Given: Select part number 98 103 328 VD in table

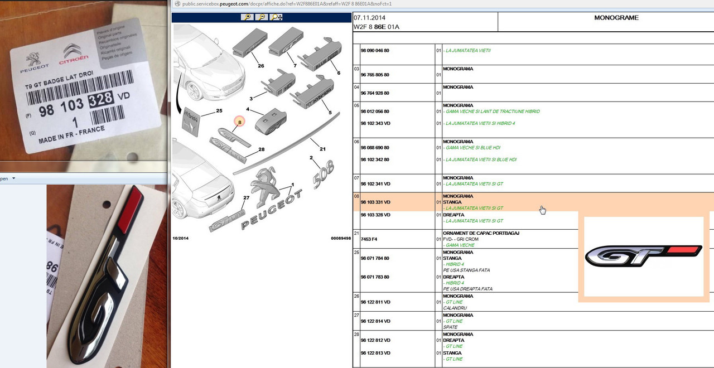Looking at the screenshot, I should tap(375, 215).
